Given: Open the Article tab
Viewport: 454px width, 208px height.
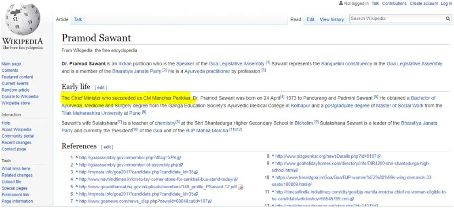Looking at the screenshot, I should [62, 19].
